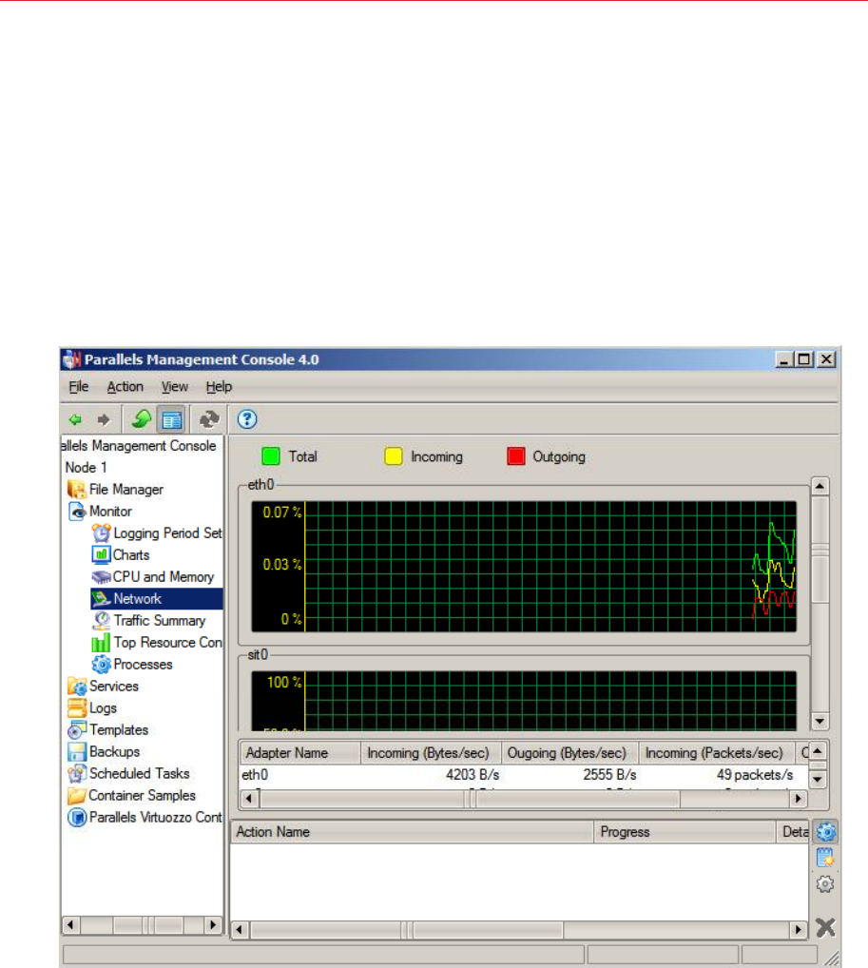Image resolution: width=868 pixels, height=968 pixels.
Task: Click the Templates disc icon
Action: point(77,729)
